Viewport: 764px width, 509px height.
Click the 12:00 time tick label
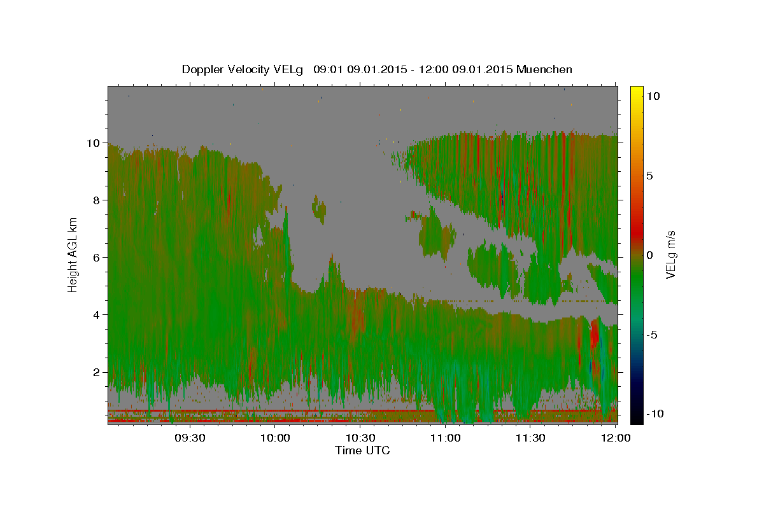pos(615,438)
